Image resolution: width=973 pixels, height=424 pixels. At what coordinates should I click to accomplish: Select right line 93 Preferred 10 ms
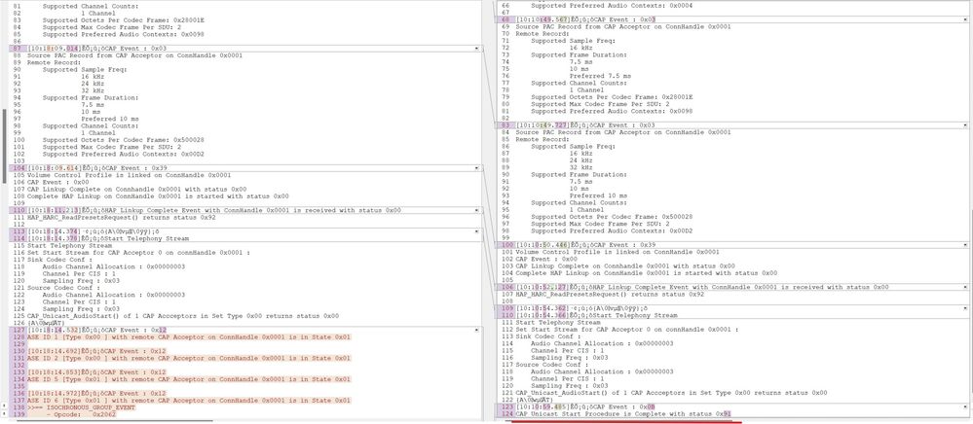pos(598,195)
